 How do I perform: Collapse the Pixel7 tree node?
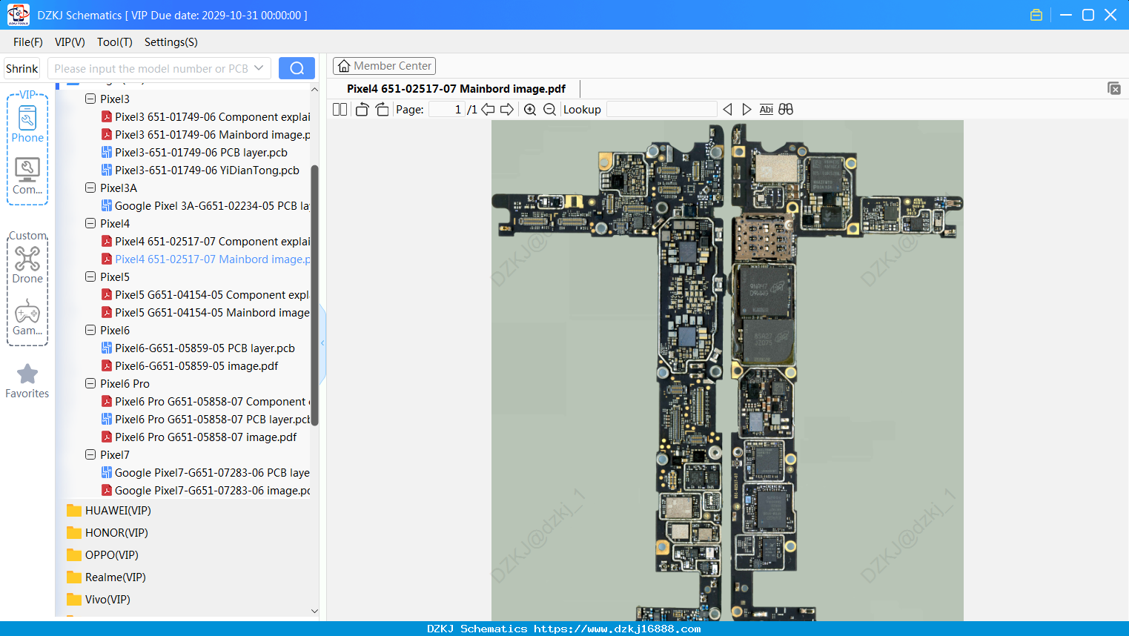click(90, 454)
